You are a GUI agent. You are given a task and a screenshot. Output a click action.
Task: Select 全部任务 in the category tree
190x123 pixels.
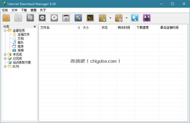(19, 31)
